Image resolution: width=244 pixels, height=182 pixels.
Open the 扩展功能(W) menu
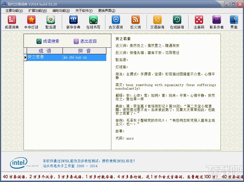[x=38, y=11]
